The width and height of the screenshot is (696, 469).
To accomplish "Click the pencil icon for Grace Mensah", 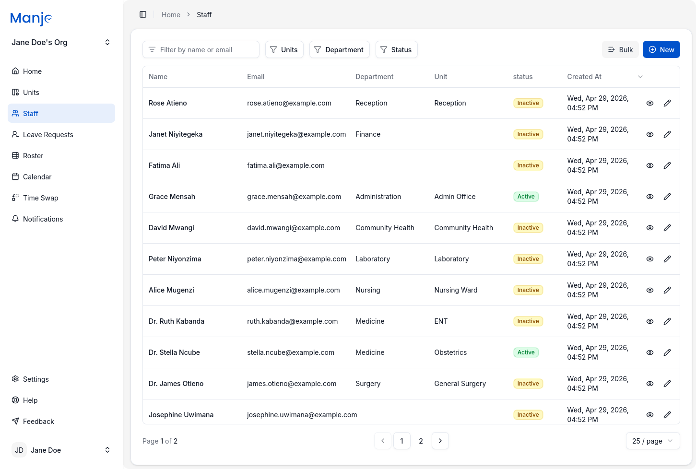I will click(667, 197).
